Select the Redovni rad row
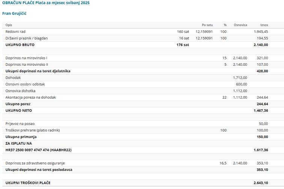 coord(143,31)
